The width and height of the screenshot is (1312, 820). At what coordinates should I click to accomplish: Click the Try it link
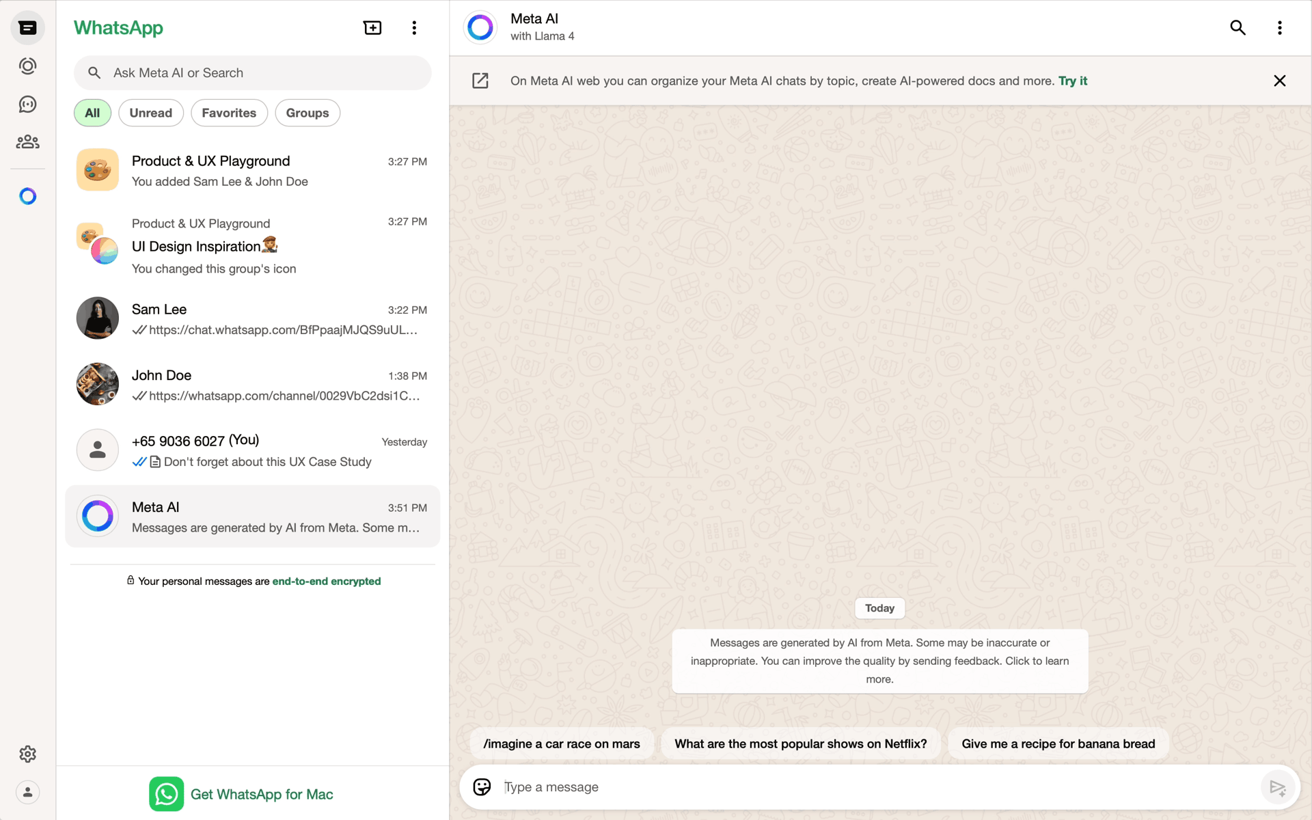pyautogui.click(x=1073, y=81)
